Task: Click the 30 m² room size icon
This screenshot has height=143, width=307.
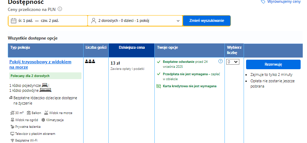Action: click(x=12, y=113)
